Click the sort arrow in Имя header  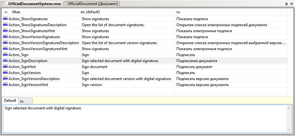6,12
